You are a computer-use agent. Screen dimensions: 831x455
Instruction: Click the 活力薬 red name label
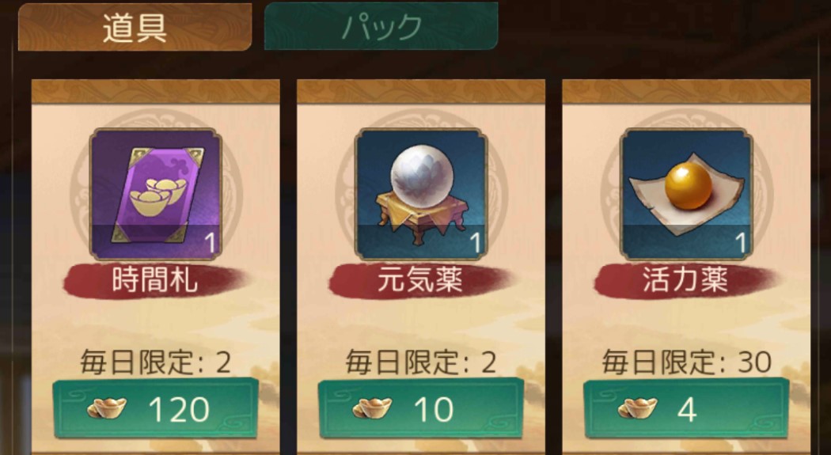pos(686,281)
